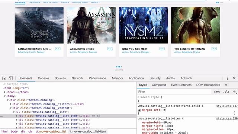Open the Assassin's Creed movie poster
The height and width of the screenshot is (134, 238).
point(91,25)
